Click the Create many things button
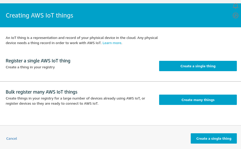The height and width of the screenshot is (149, 241). pos(198,100)
